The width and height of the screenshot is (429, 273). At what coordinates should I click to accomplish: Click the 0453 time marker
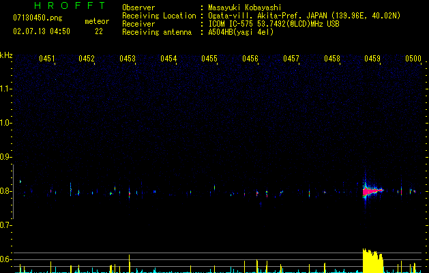pos(128,58)
